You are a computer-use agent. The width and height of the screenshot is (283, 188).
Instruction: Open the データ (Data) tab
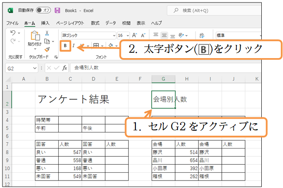[x=110, y=23]
